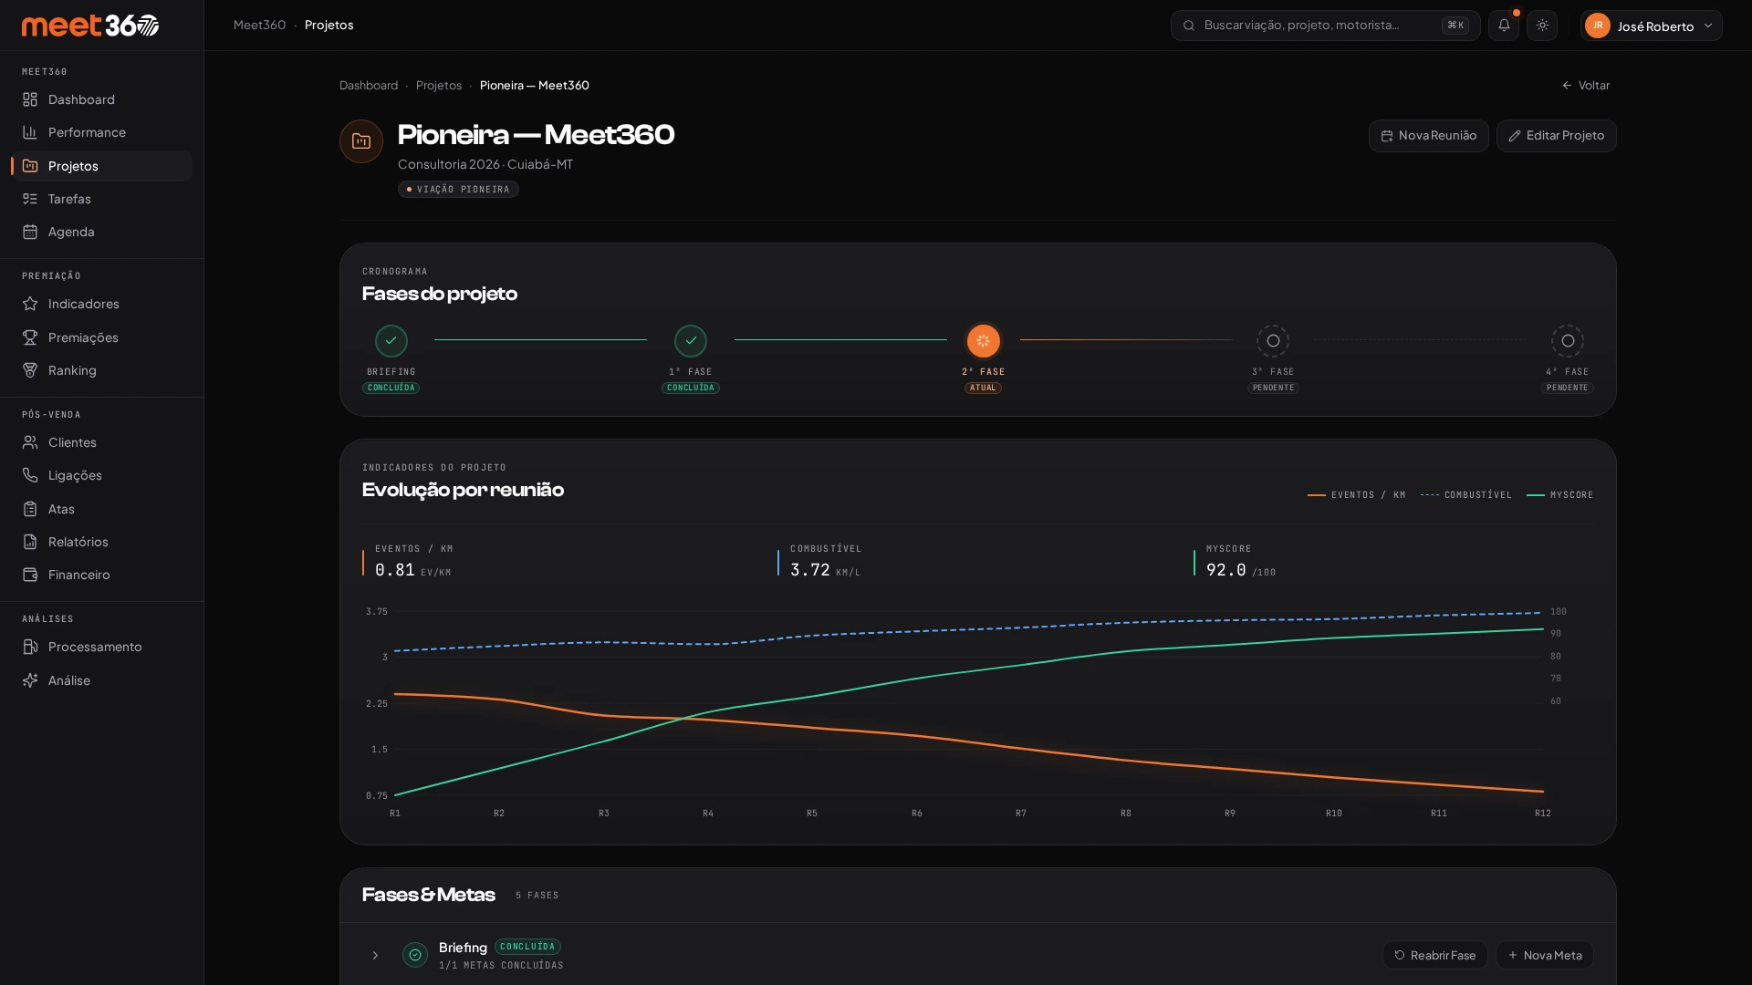1752x985 pixels.
Task: Click the Reabrir Fase button
Action: click(1434, 955)
